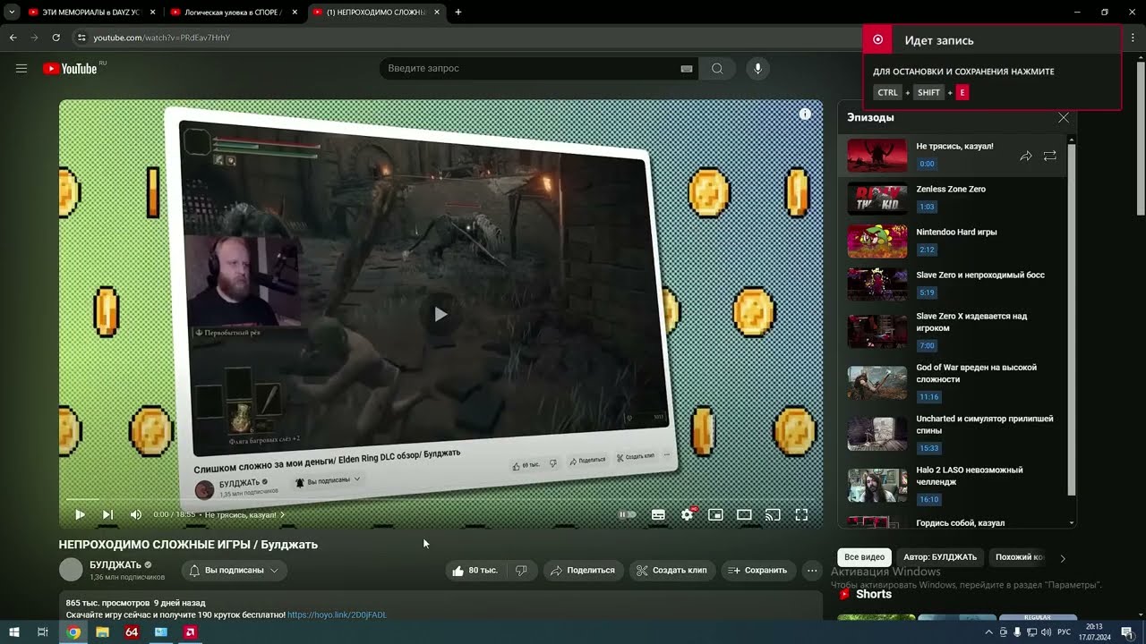
Task: Select the 'Nintendoo Hard игры' chapter
Action: coord(952,241)
